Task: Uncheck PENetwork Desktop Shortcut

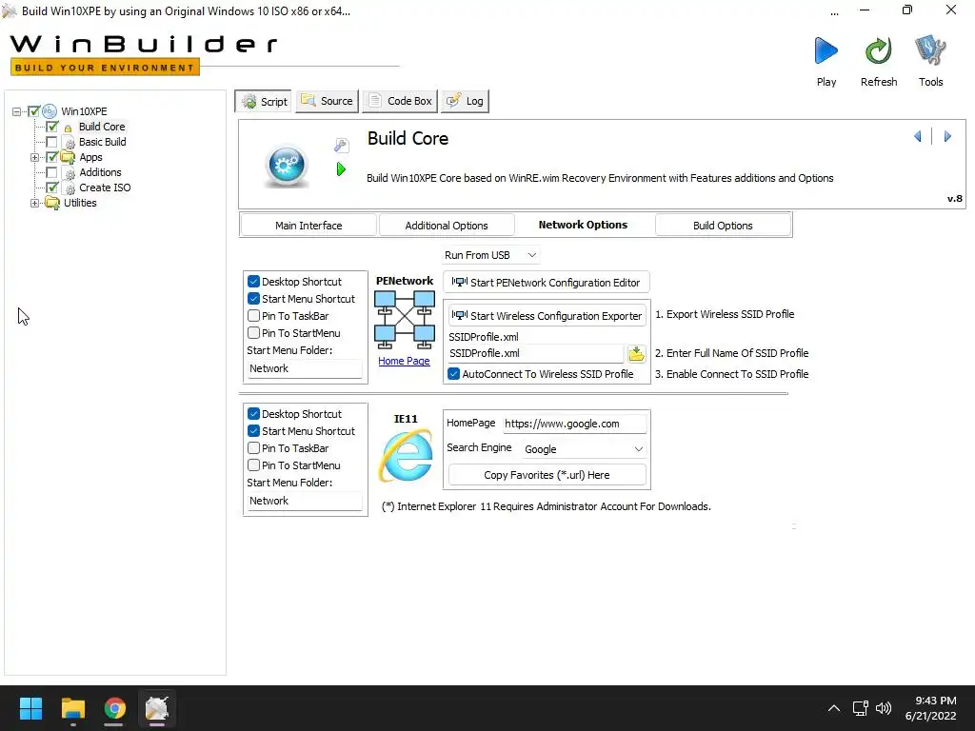Action: tap(253, 282)
